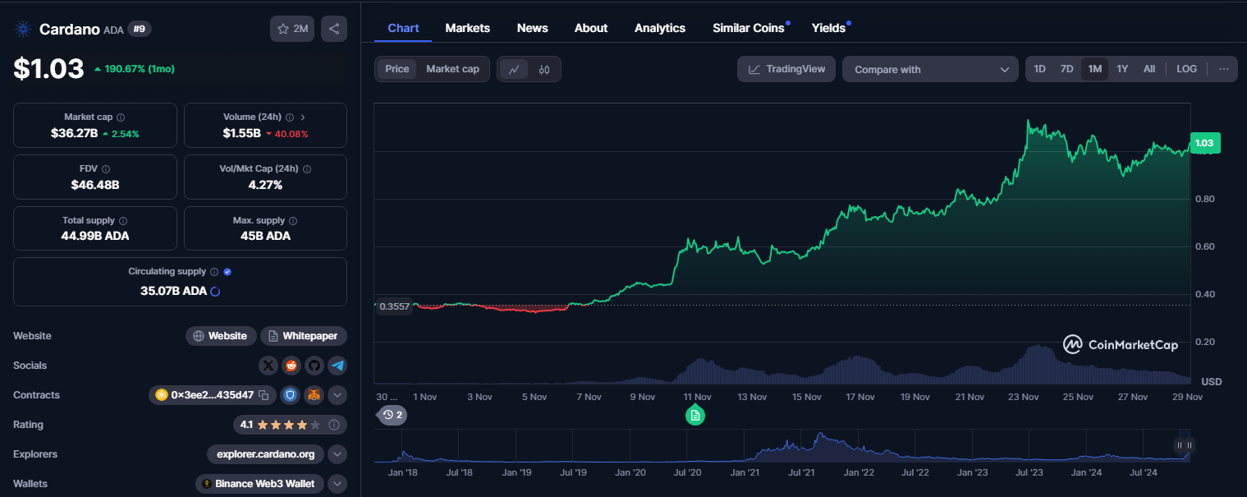Image resolution: width=1247 pixels, height=497 pixels.
Task: Expand the Wallets list chevron
Action: tap(337, 484)
